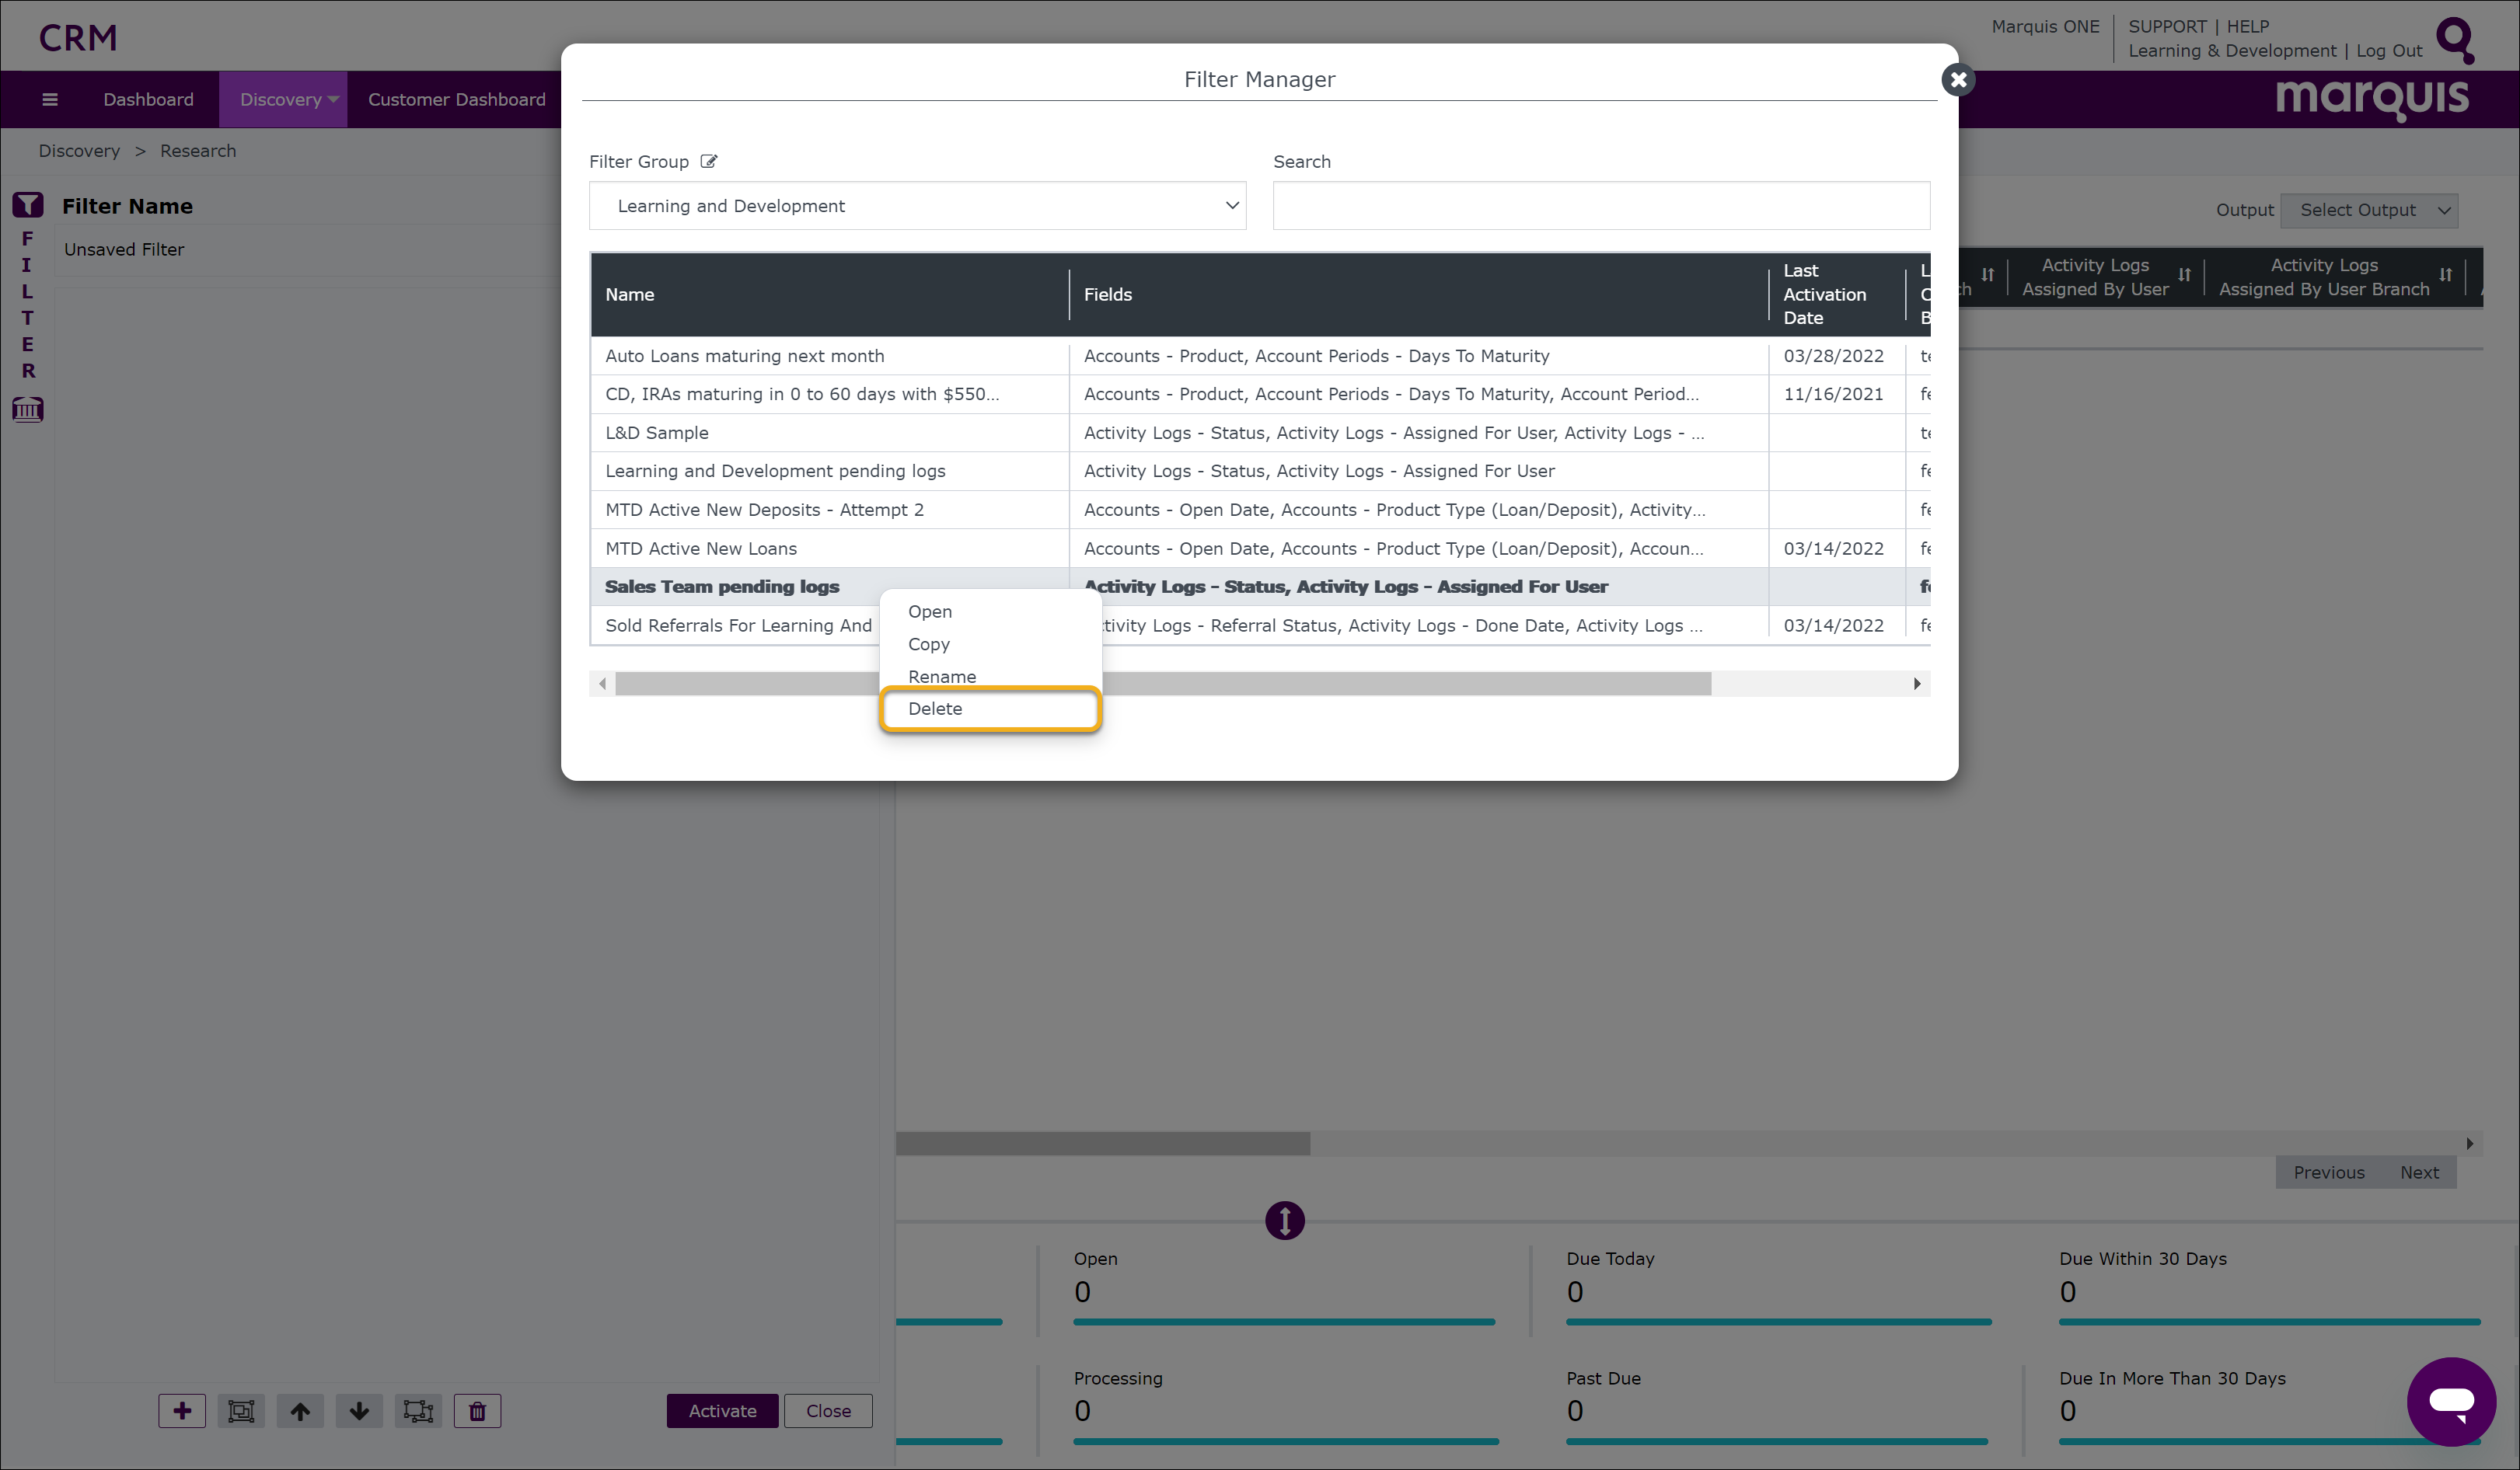Click the results grid horizontal scrollbar thumb
Image resolution: width=2520 pixels, height=1470 pixels.
1102,1143
